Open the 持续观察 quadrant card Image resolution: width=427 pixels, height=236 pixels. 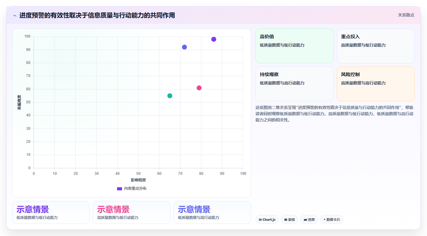click(294, 84)
